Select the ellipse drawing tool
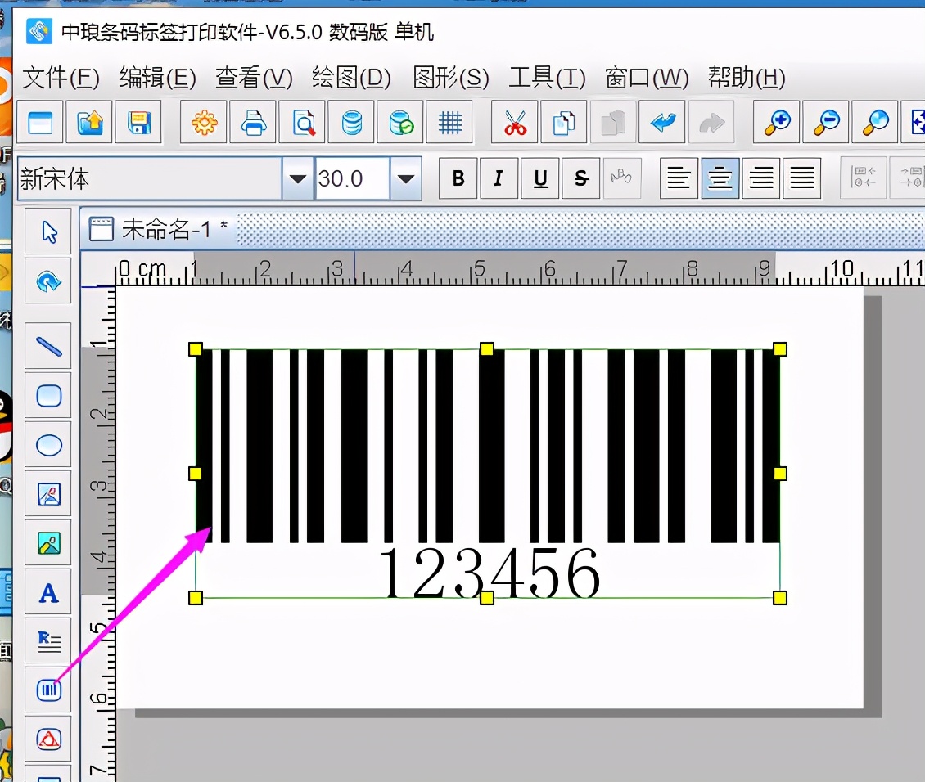Screen dimensions: 925x782 pyautogui.click(x=48, y=444)
